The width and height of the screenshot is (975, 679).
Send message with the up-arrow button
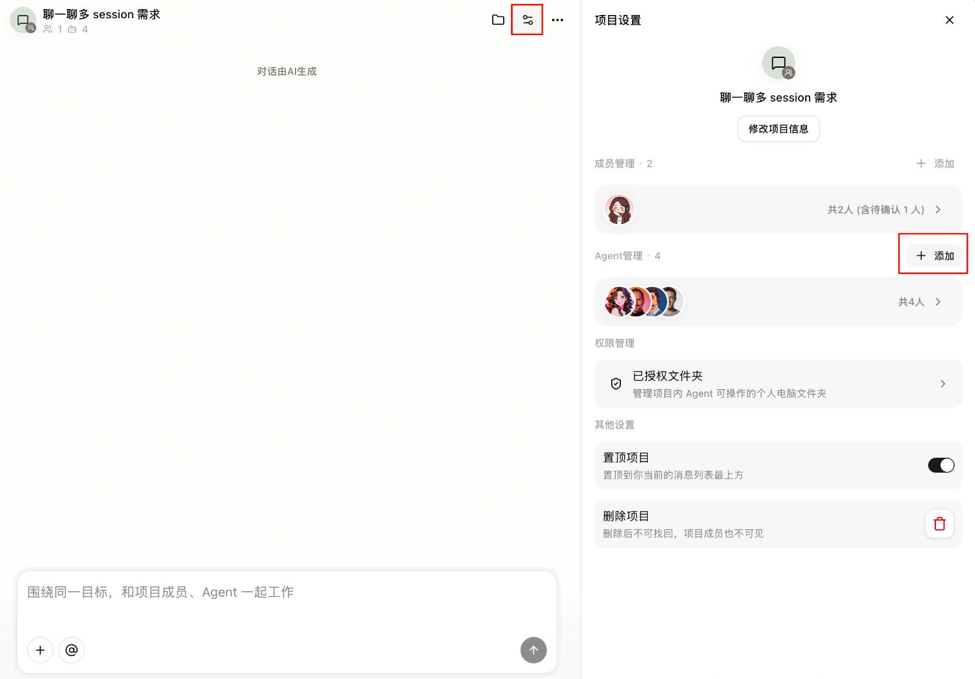pos(534,650)
